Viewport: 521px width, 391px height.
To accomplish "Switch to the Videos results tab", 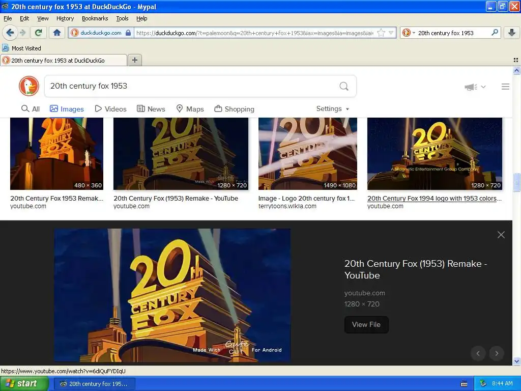I will [110, 109].
